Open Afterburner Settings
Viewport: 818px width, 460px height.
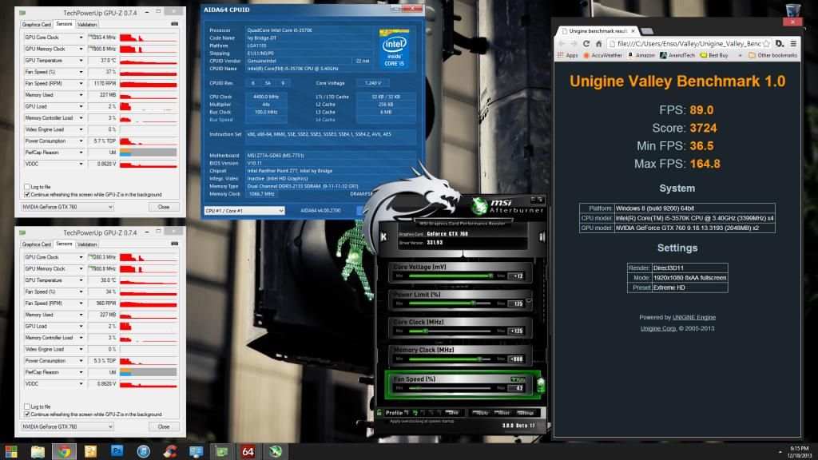[x=526, y=413]
